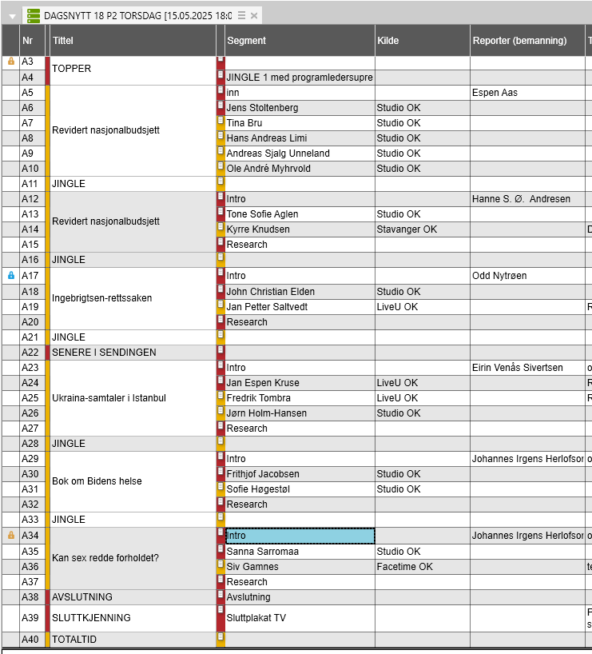Image resolution: width=592 pixels, height=654 pixels.
Task: Select the SLUTTKJENNING title cell
Action: click(133, 618)
